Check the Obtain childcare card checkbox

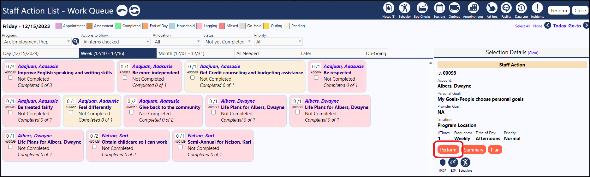pyautogui.click(x=94, y=147)
